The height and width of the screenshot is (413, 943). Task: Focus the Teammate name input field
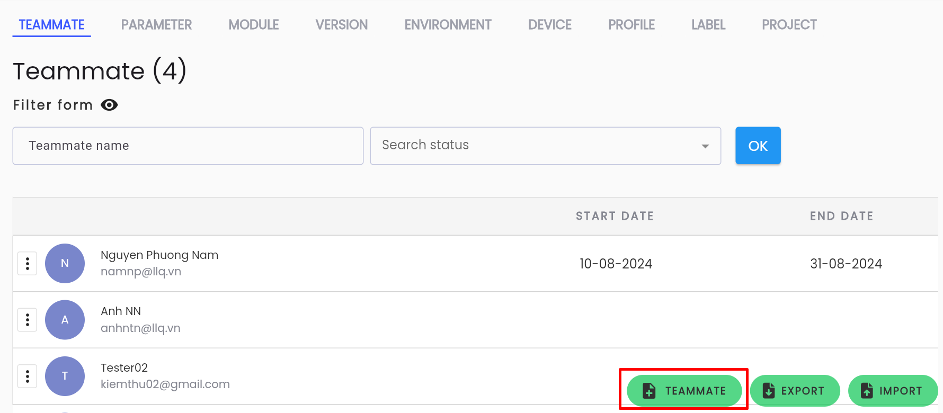[x=188, y=146]
